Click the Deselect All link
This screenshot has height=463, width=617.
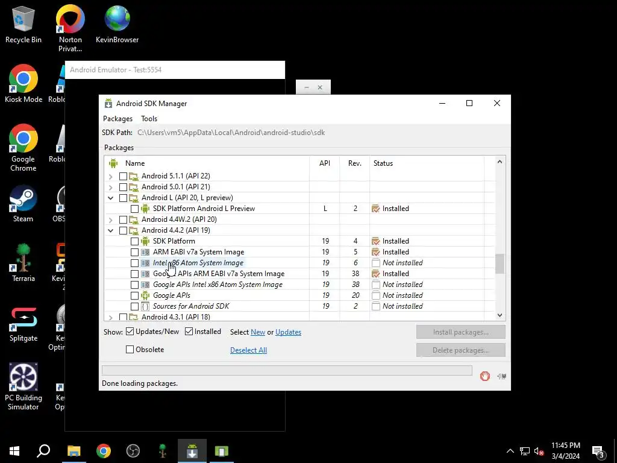[248, 350]
